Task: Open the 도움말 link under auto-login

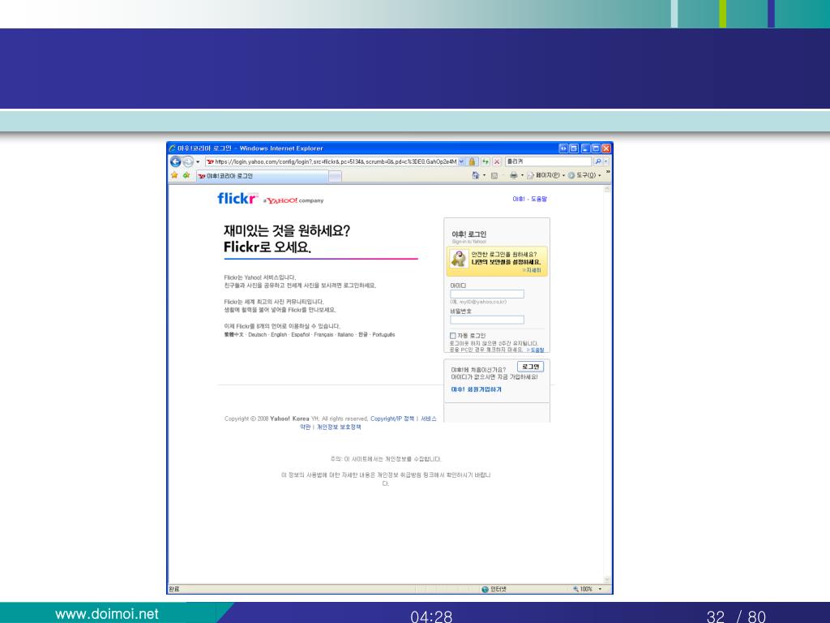Action: coord(536,350)
